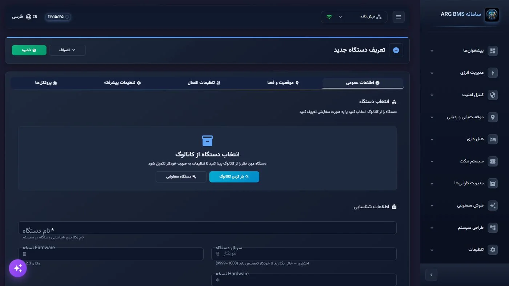This screenshot has width=509, height=286.
Task: Collapse sidebar with the bottom arrow button
Action: tap(431, 275)
